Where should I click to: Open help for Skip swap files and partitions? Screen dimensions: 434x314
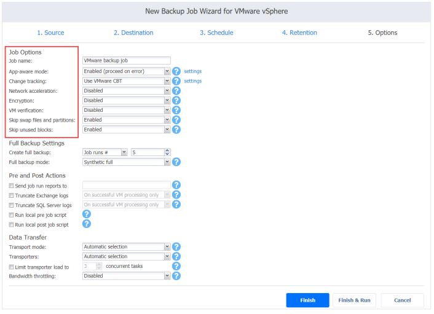tap(176, 120)
